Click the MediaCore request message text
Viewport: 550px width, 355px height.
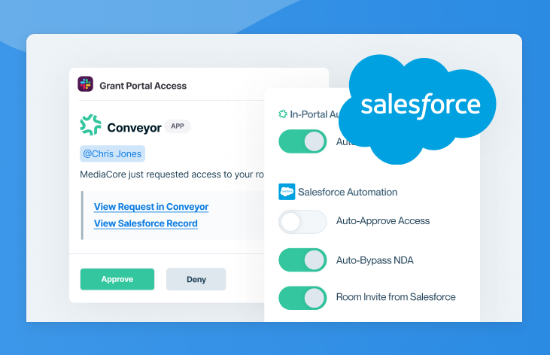point(172,174)
